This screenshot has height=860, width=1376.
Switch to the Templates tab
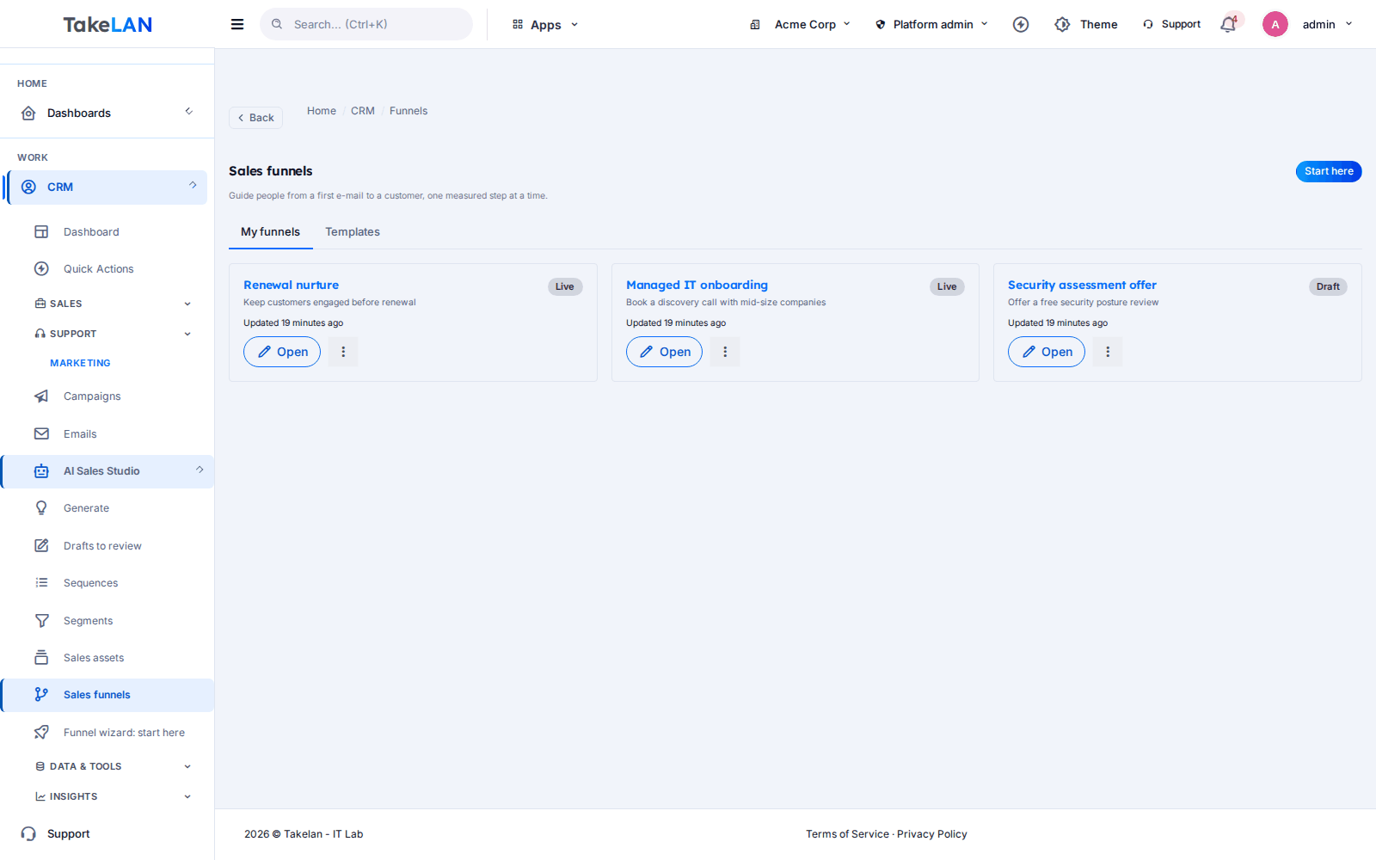353,232
